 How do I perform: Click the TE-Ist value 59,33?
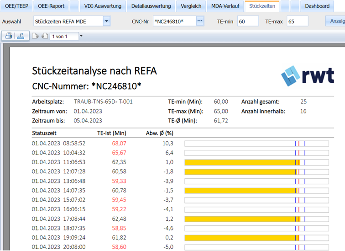click(x=119, y=181)
